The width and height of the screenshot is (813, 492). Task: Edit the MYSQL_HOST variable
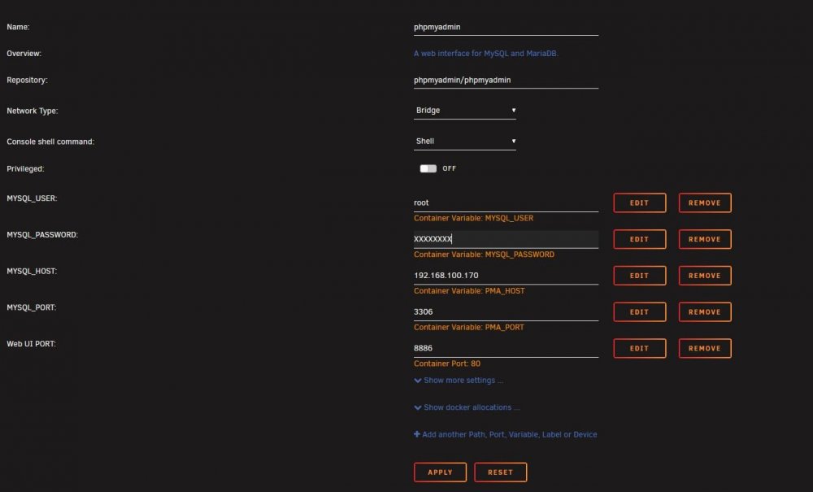coord(639,276)
